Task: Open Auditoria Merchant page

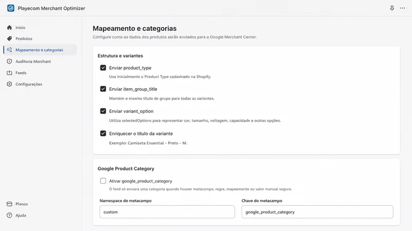Action: click(40, 61)
